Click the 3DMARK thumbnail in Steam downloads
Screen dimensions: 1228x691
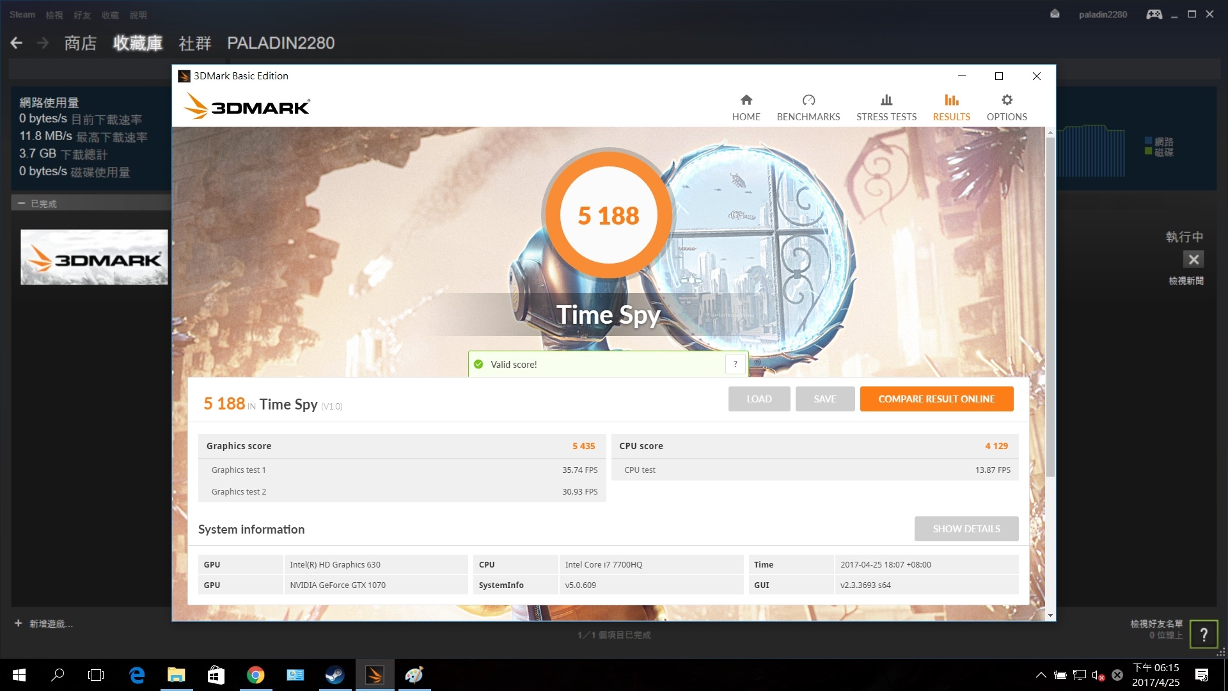coord(94,257)
